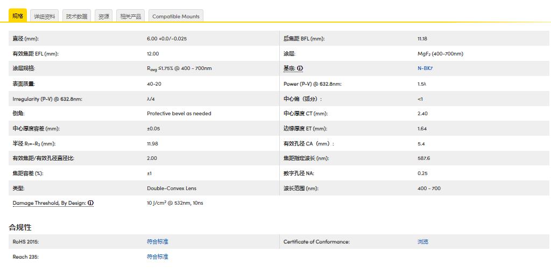
Task: Click Protective bevel as needed text
Action: [x=179, y=114]
